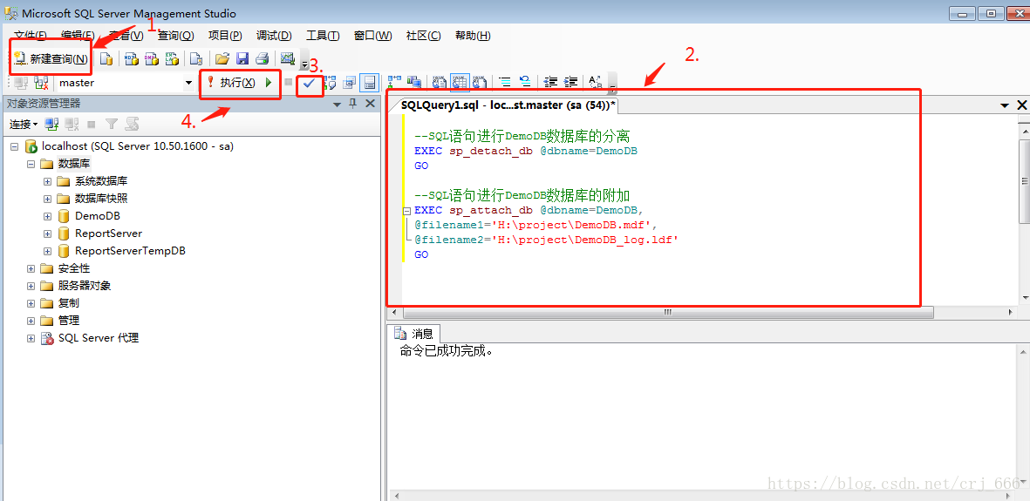The height and width of the screenshot is (501, 1030).
Task: Toggle Include Actual Execution Plan
Action: (394, 83)
